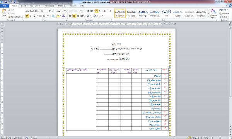Toggle Show/Hide paragraph marks

pyautogui.click(x=110, y=11)
